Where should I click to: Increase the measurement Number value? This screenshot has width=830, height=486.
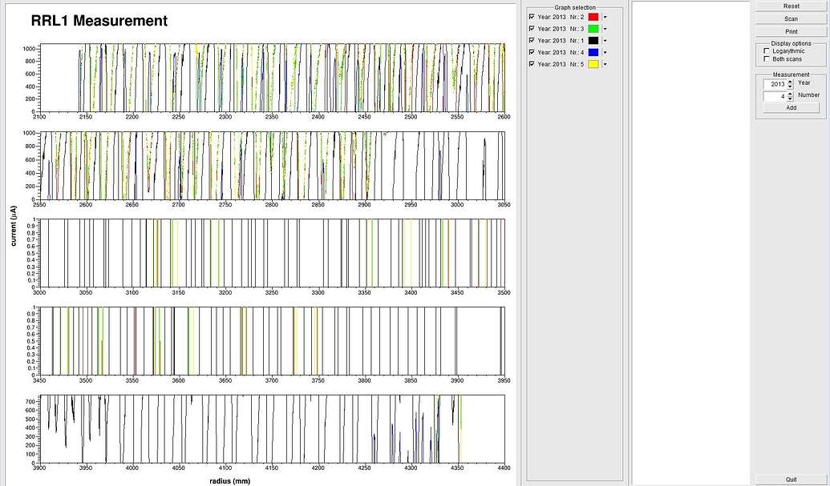(790, 94)
